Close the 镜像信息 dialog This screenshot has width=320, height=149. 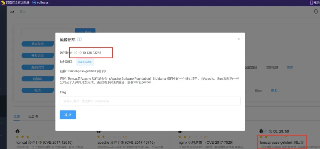[239, 39]
